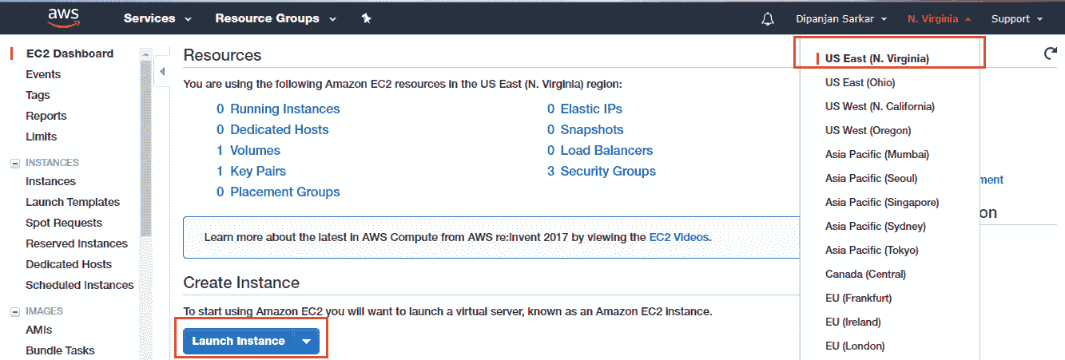Collapse the IMAGES section minus icon
Image resolution: width=1065 pixels, height=360 pixels.
point(14,311)
